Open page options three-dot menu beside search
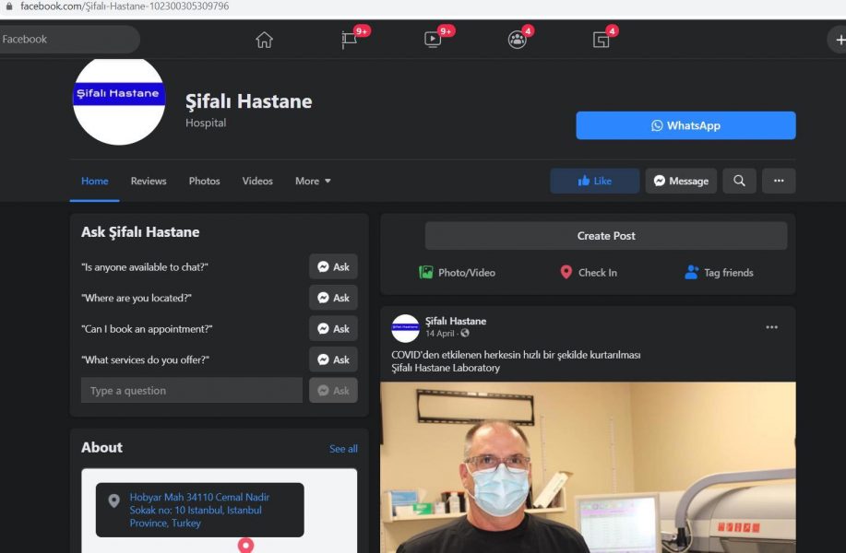Viewport: 846px width, 553px height. pos(779,181)
